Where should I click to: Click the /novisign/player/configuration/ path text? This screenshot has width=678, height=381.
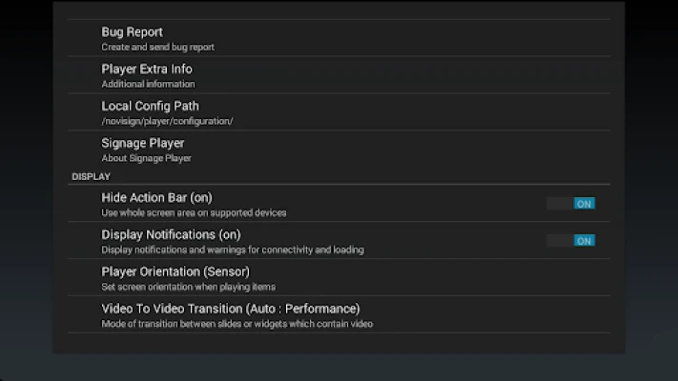[167, 121]
